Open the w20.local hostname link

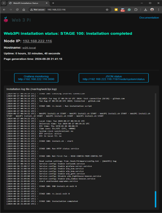(x=29, y=48)
